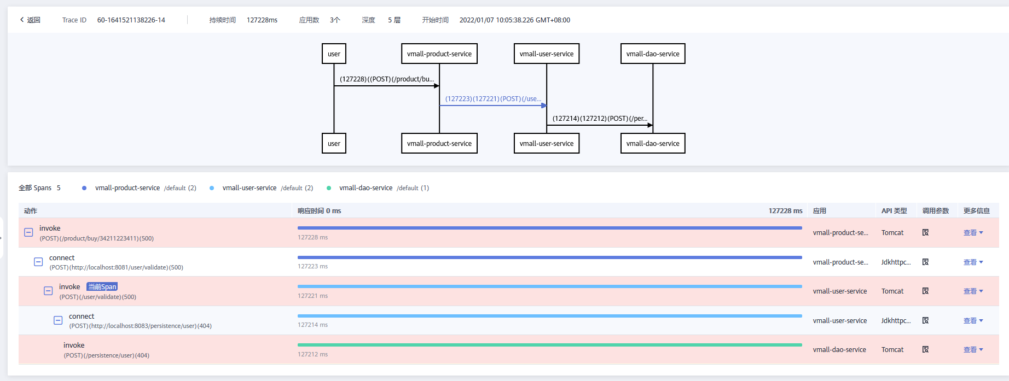Open call parameters icon for /user/validate connect row
The image size is (1009, 381).
click(925, 262)
